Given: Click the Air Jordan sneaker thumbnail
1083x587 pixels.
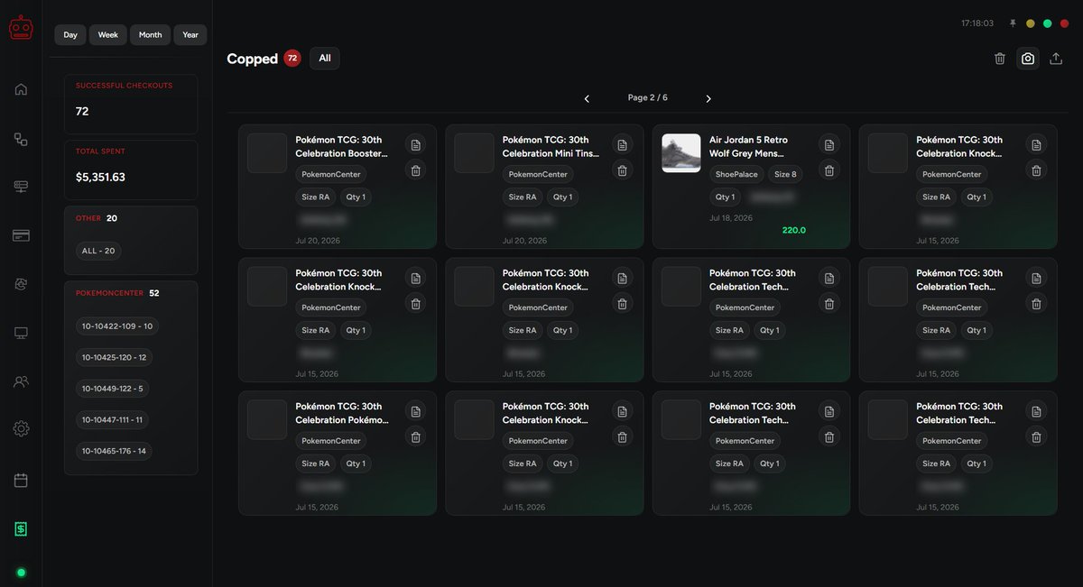Looking at the screenshot, I should [681, 153].
